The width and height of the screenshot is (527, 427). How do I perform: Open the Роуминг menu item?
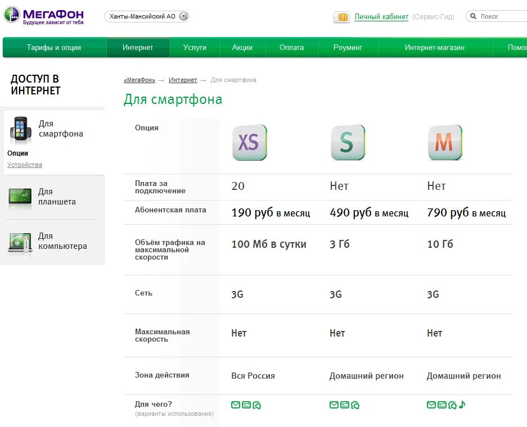click(348, 47)
